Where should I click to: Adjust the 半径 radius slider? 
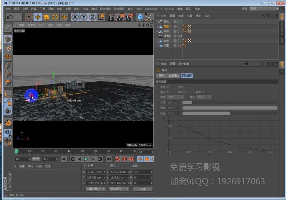(x=230, y=103)
